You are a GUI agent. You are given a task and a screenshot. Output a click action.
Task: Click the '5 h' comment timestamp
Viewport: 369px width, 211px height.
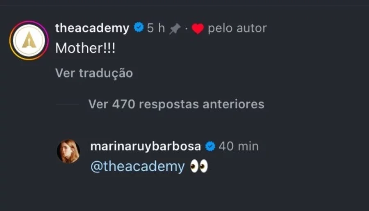click(156, 28)
